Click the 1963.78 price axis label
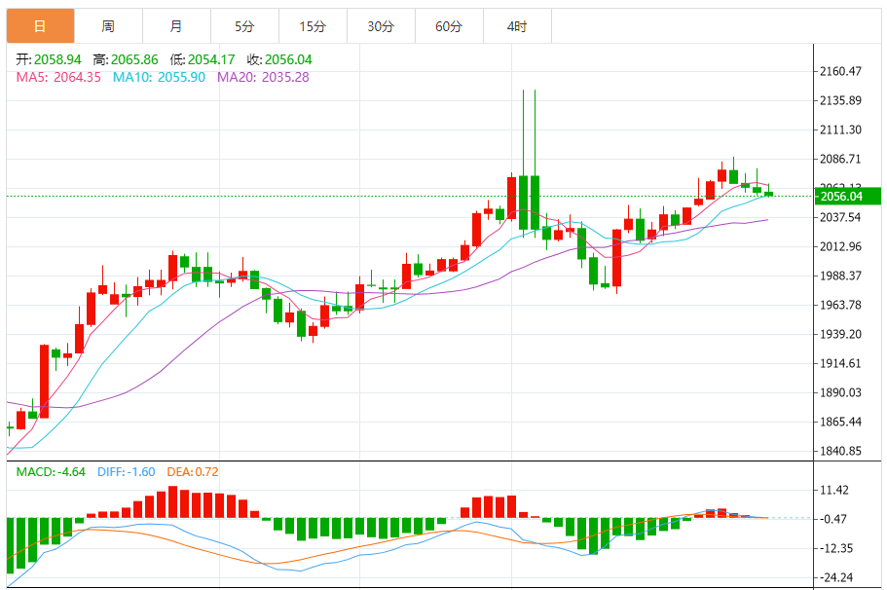The height and width of the screenshot is (590, 887). pos(840,305)
